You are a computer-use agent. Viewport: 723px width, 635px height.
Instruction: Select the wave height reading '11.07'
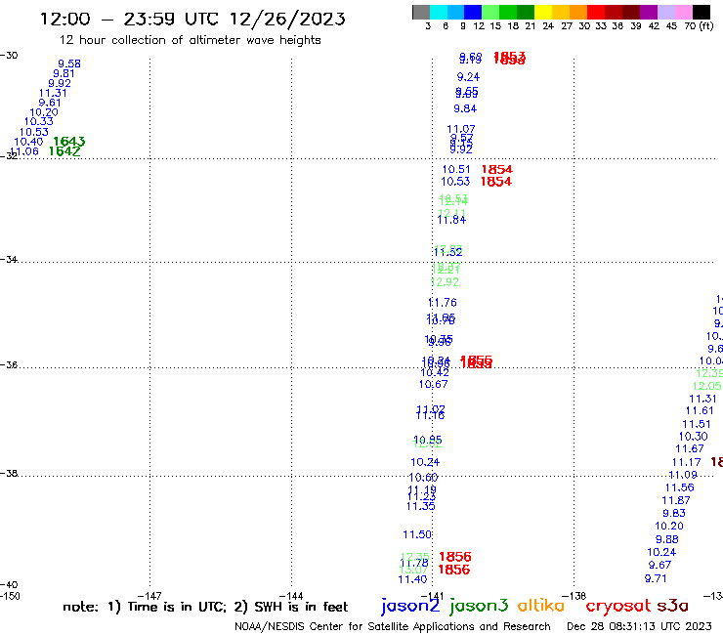pyautogui.click(x=461, y=129)
